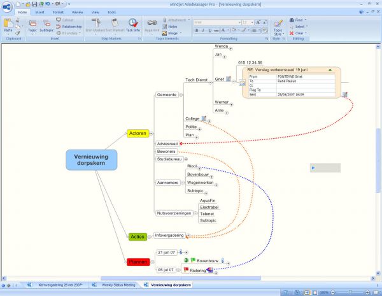Click attachment paperclip on 21 jun 07
The width and height of the screenshot is (382, 296).
(181, 252)
